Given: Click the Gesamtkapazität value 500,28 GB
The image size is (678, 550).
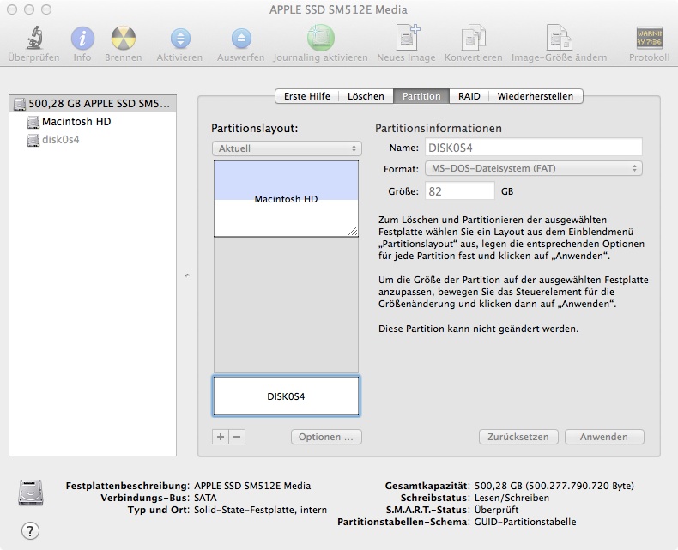Looking at the screenshot, I should 554,486.
